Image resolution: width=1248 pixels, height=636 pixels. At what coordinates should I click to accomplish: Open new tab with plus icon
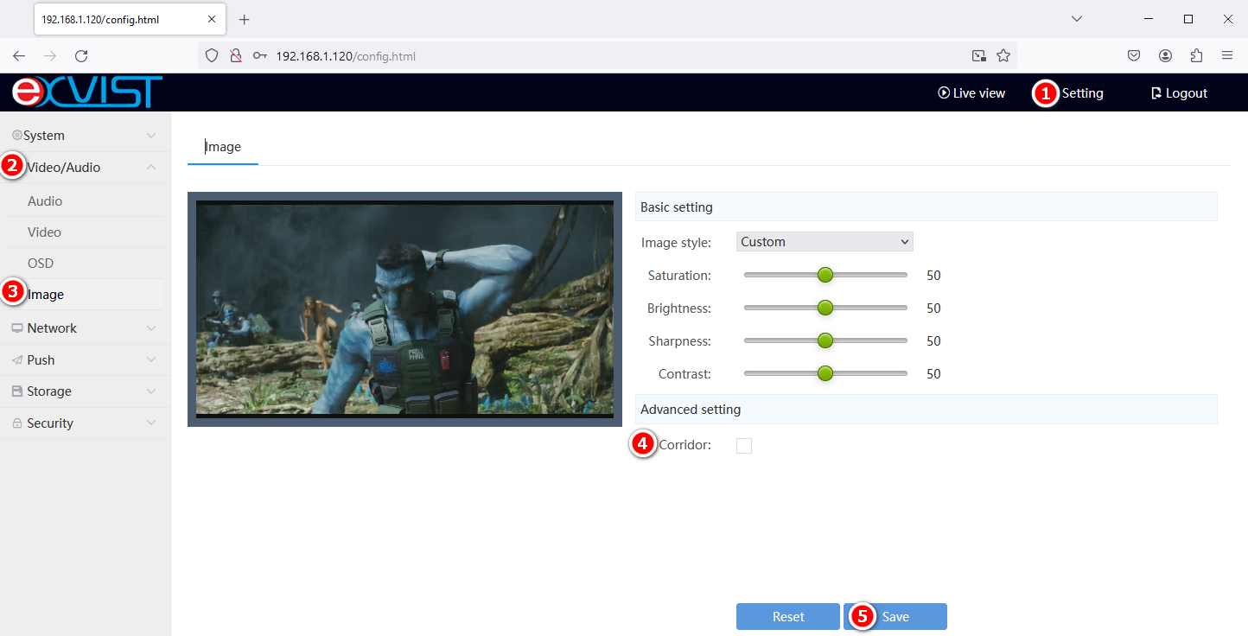click(x=244, y=19)
